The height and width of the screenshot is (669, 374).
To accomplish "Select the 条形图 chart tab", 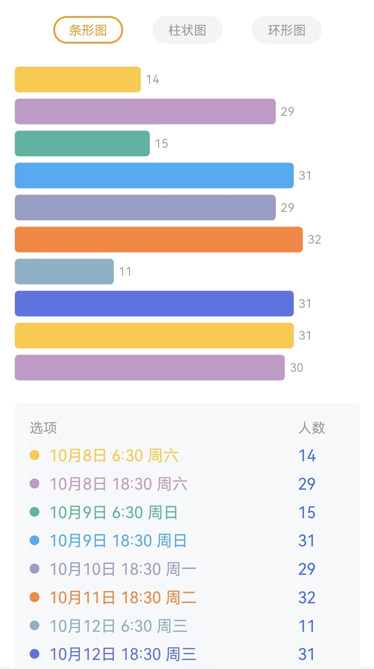I will 88,30.
